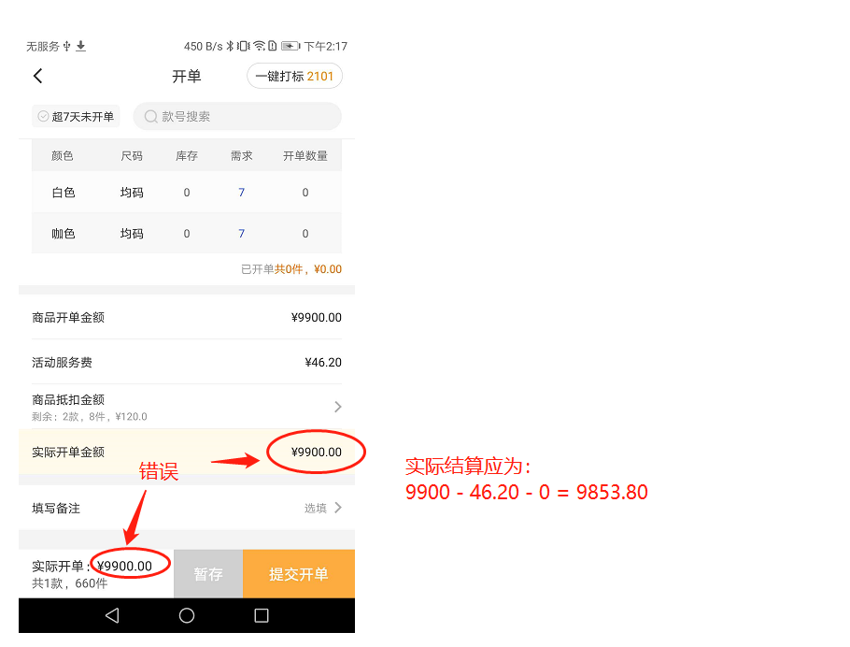The width and height of the screenshot is (850, 647).
Task: Select the 库存 column header
Action: click(187, 156)
